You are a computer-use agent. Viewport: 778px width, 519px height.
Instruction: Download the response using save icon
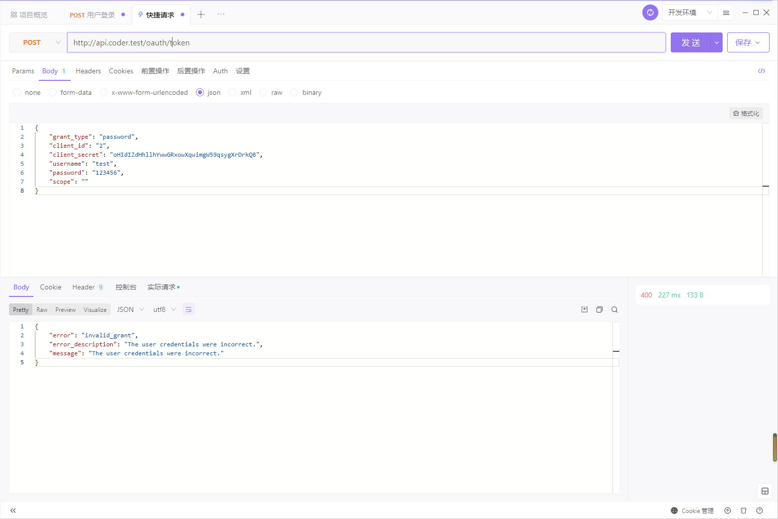pyautogui.click(x=584, y=309)
